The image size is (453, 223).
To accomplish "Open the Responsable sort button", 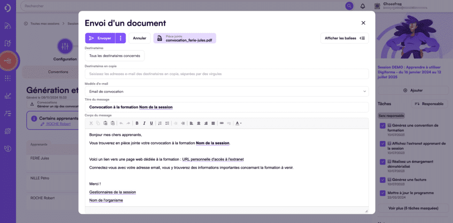I will point(429,104).
